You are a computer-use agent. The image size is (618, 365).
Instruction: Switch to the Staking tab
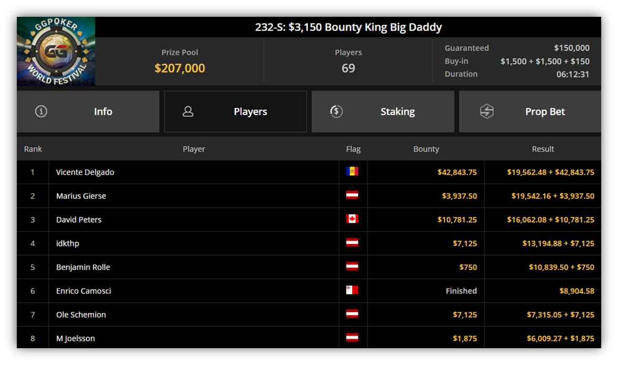coord(383,111)
